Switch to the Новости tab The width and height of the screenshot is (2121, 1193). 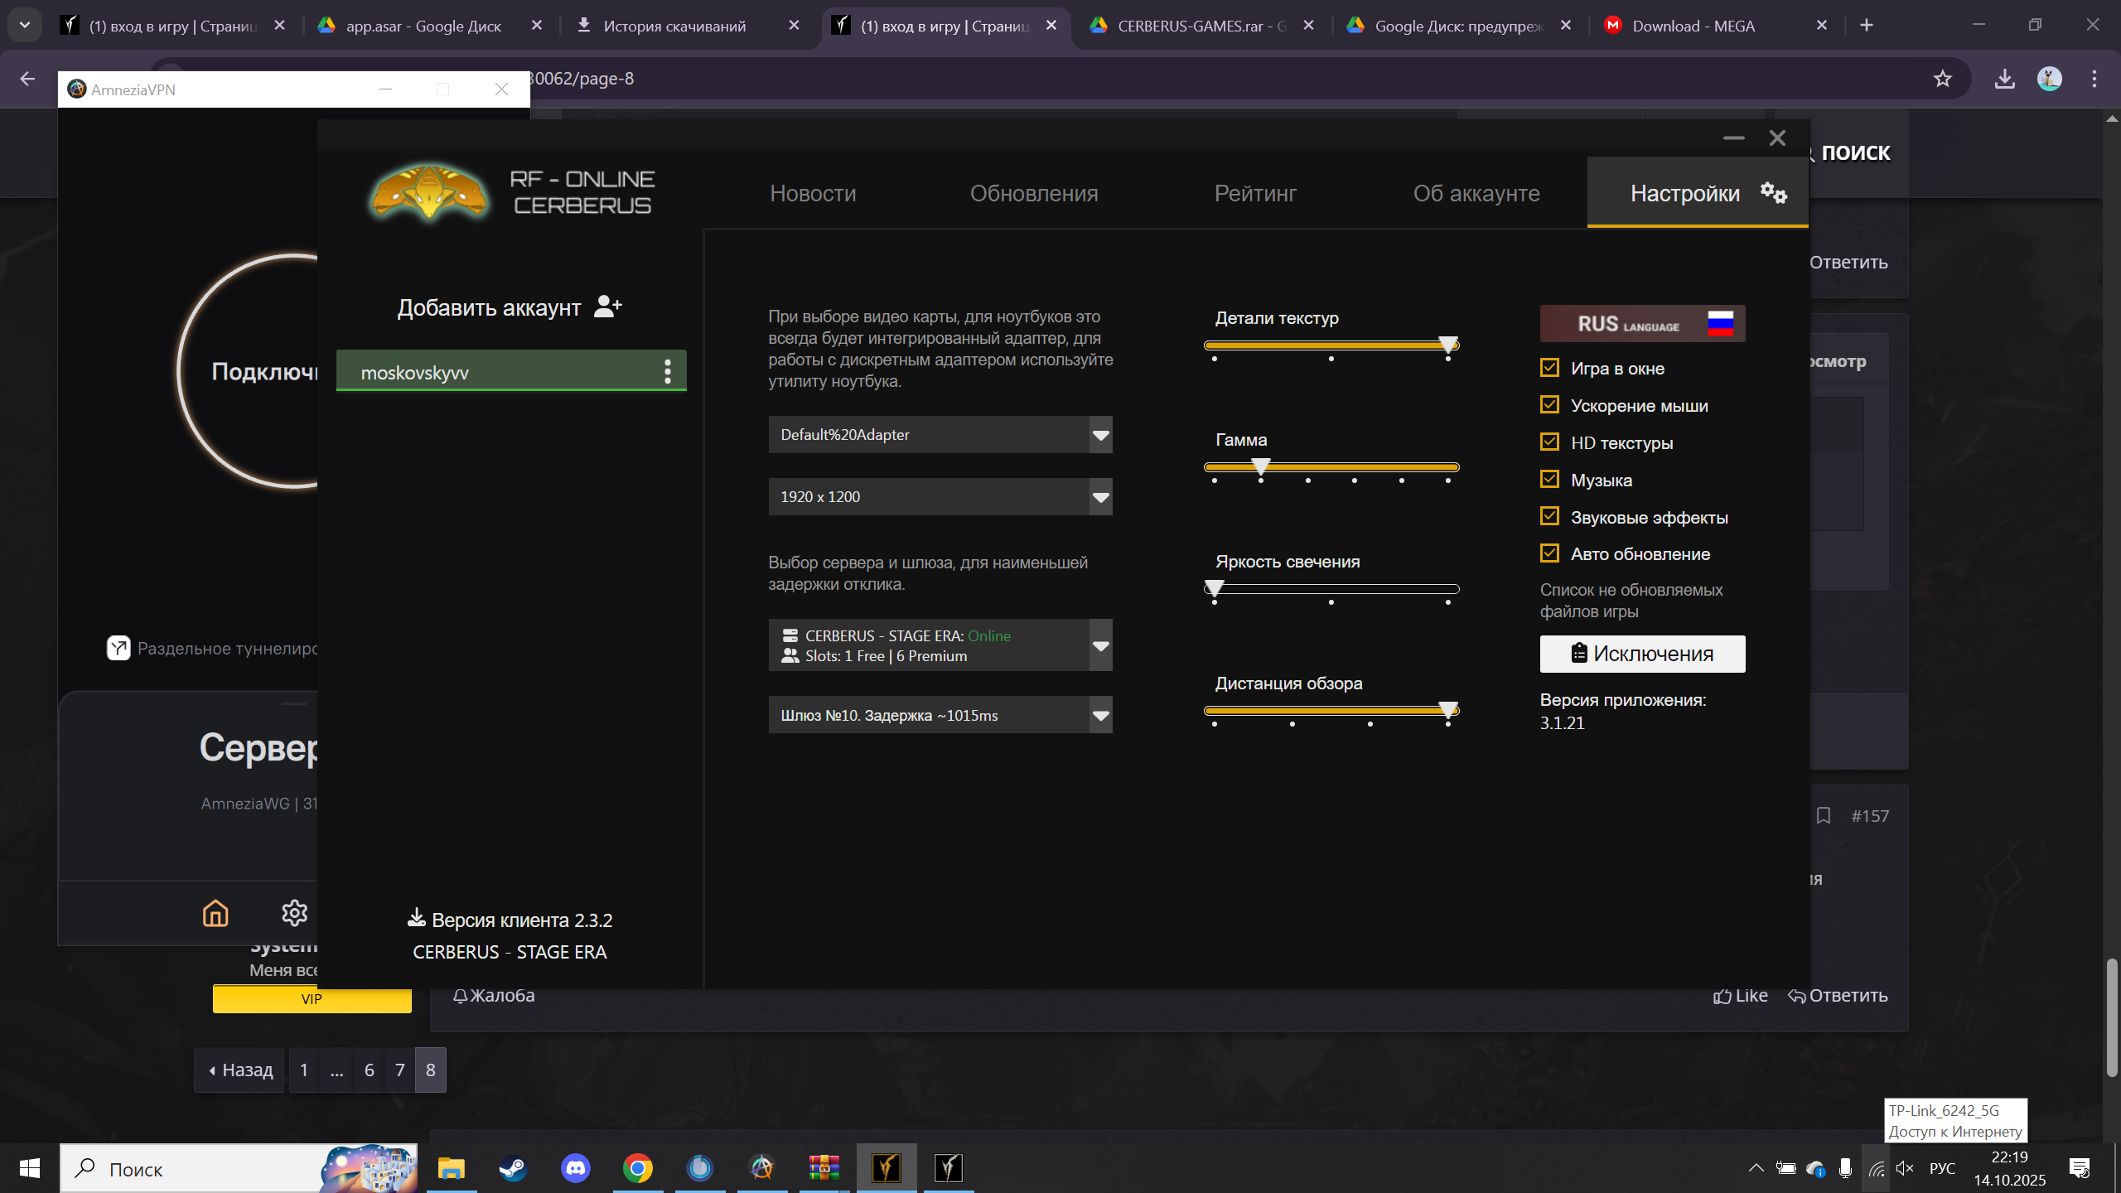(x=813, y=193)
